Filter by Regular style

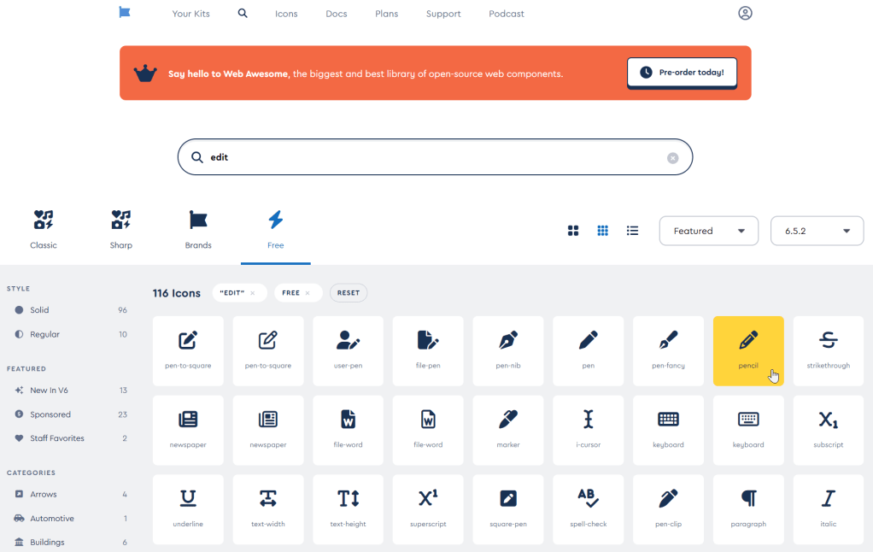pyautogui.click(x=44, y=334)
